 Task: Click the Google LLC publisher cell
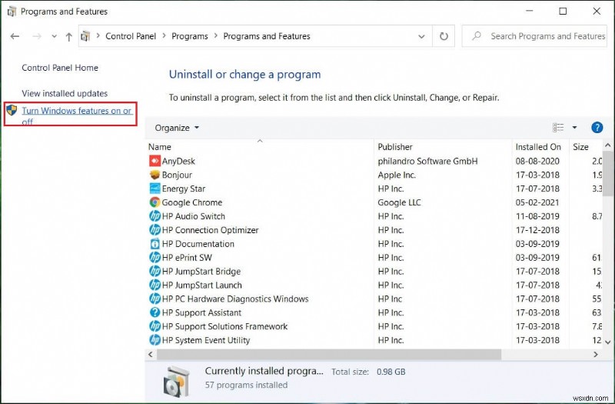coord(399,202)
